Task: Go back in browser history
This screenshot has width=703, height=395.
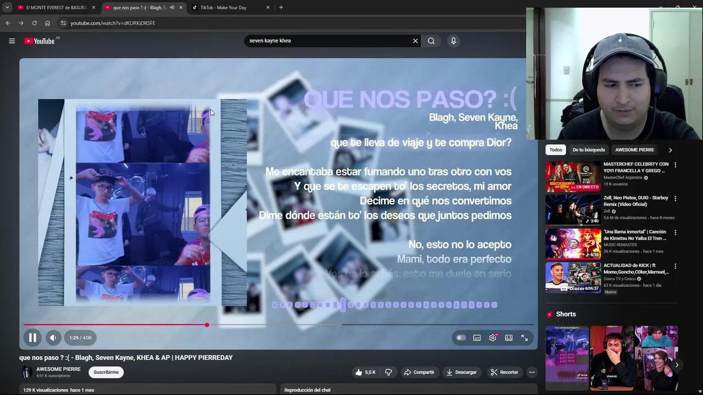Action: click(8, 23)
